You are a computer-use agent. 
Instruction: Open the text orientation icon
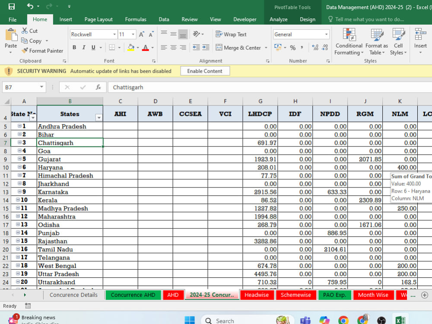(x=197, y=34)
